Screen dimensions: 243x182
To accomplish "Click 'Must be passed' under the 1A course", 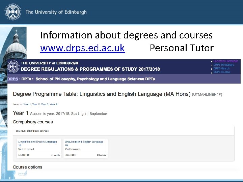I will [26, 149].
